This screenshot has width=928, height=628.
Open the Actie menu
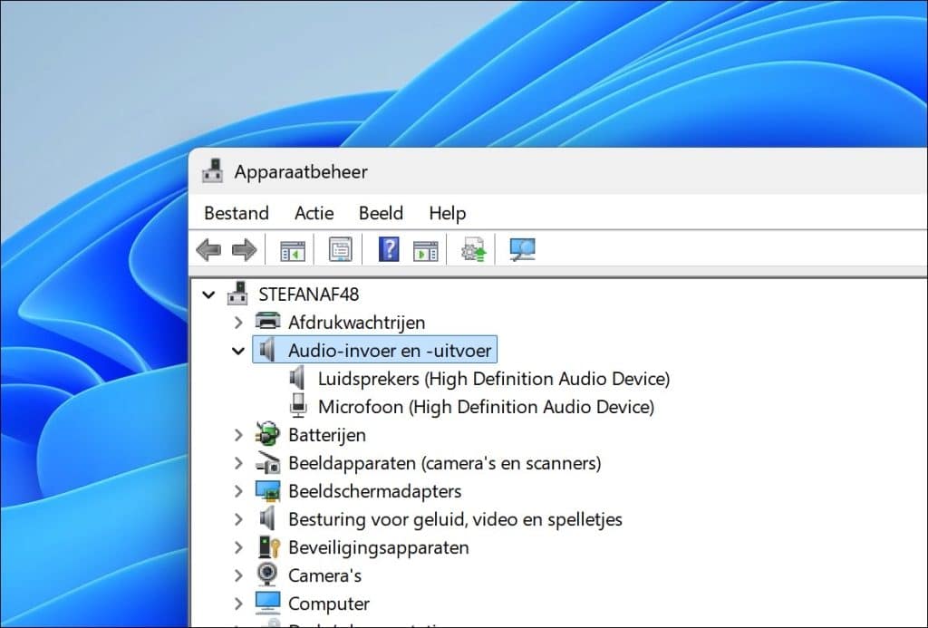[x=314, y=213]
